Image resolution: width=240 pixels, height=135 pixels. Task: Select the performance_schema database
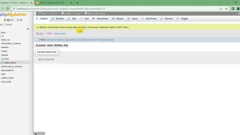click(x=12, y=67)
